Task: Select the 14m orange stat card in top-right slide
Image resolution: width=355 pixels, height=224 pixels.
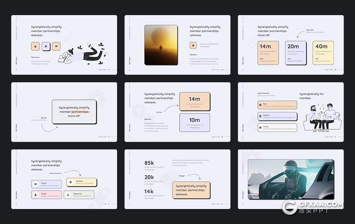Action: [x=268, y=52]
